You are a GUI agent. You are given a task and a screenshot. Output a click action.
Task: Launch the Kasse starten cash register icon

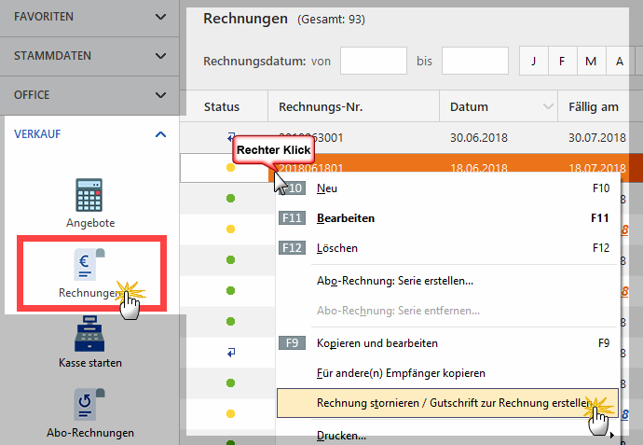coord(89,334)
